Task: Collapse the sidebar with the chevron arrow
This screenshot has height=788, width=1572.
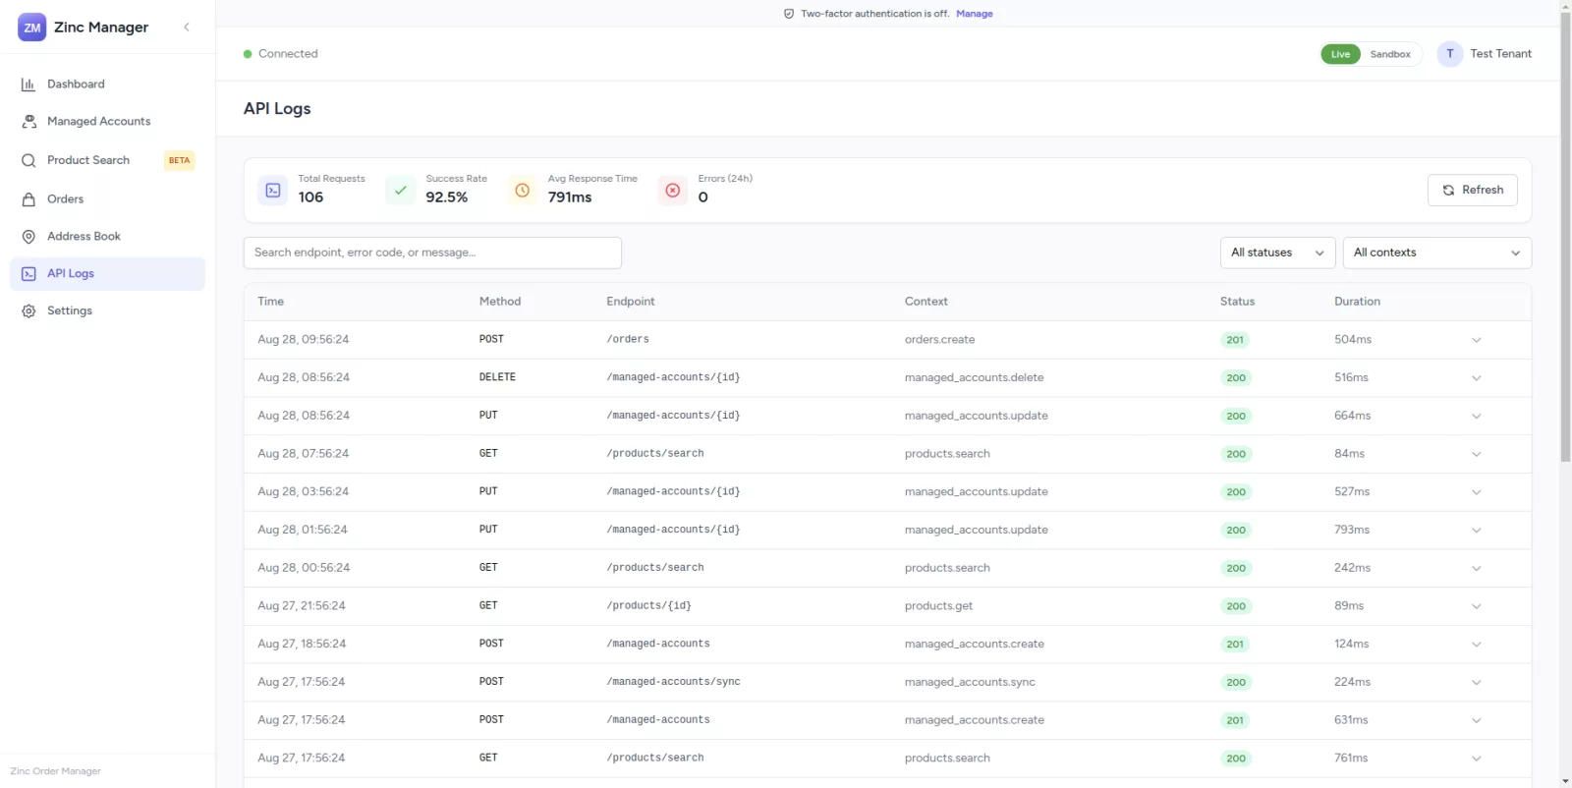Action: [x=187, y=28]
